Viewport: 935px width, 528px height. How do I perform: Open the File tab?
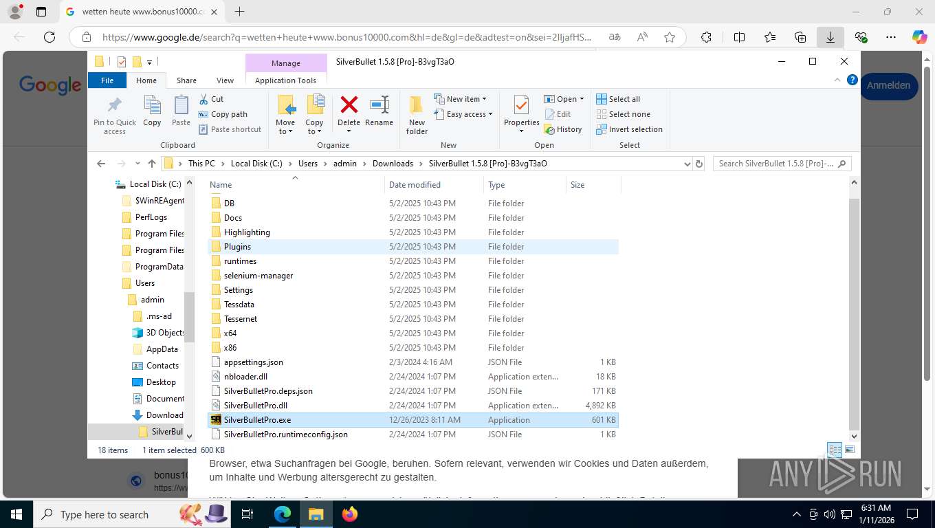[107, 80]
